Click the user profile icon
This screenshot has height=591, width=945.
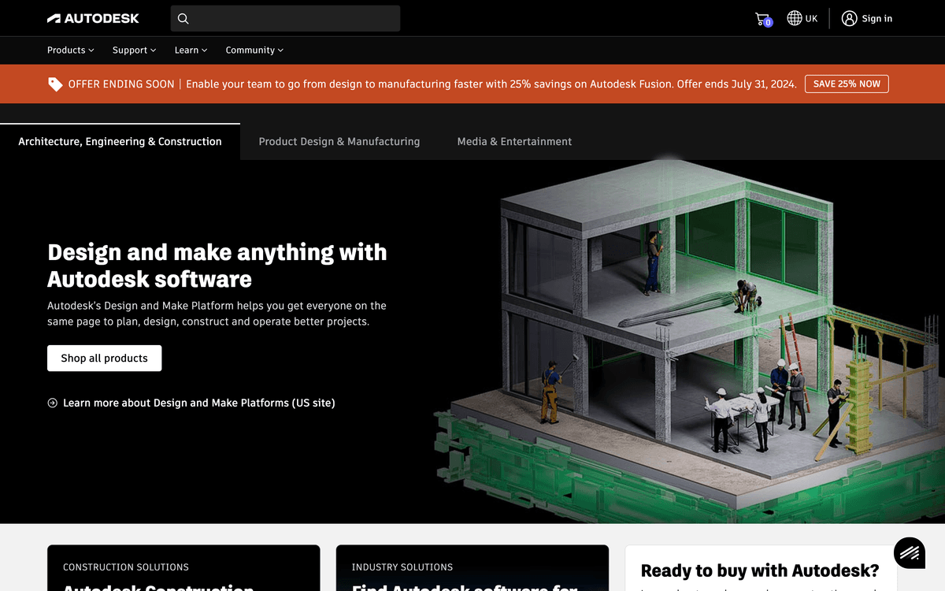[x=849, y=18]
